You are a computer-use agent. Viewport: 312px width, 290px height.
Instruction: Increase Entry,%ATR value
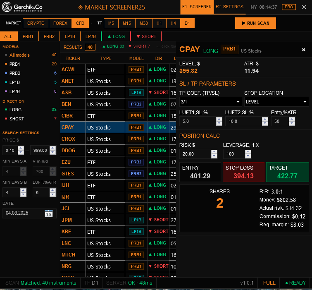[292, 119]
